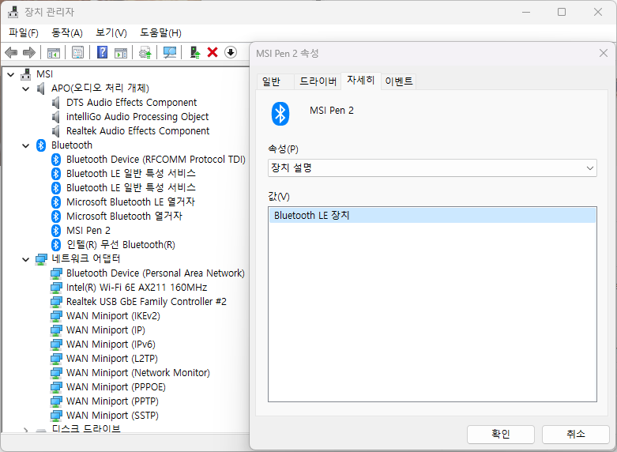Select Bluetooth Device (RFCOMM Protocol TDI)
This screenshot has height=452, width=617.
(x=156, y=160)
